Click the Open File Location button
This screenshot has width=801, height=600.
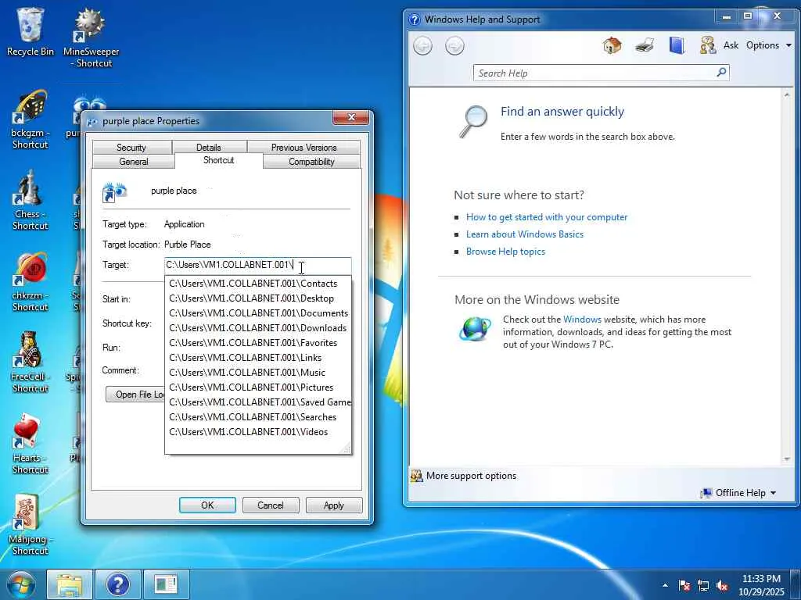point(135,395)
